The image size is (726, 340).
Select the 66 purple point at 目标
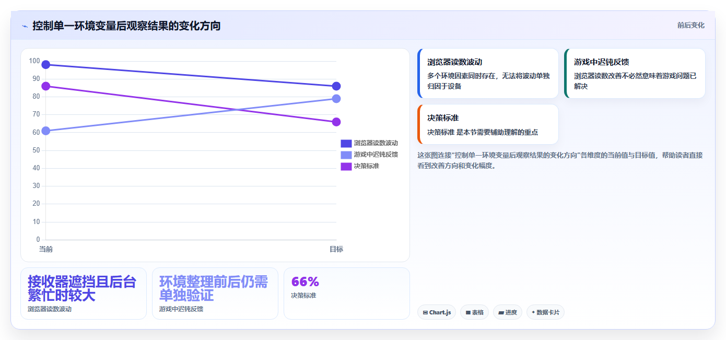[x=336, y=122]
